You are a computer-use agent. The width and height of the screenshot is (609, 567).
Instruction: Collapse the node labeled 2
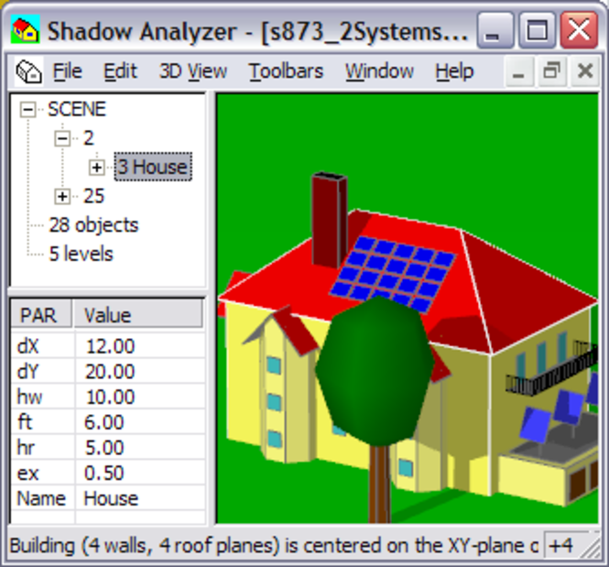(x=62, y=138)
